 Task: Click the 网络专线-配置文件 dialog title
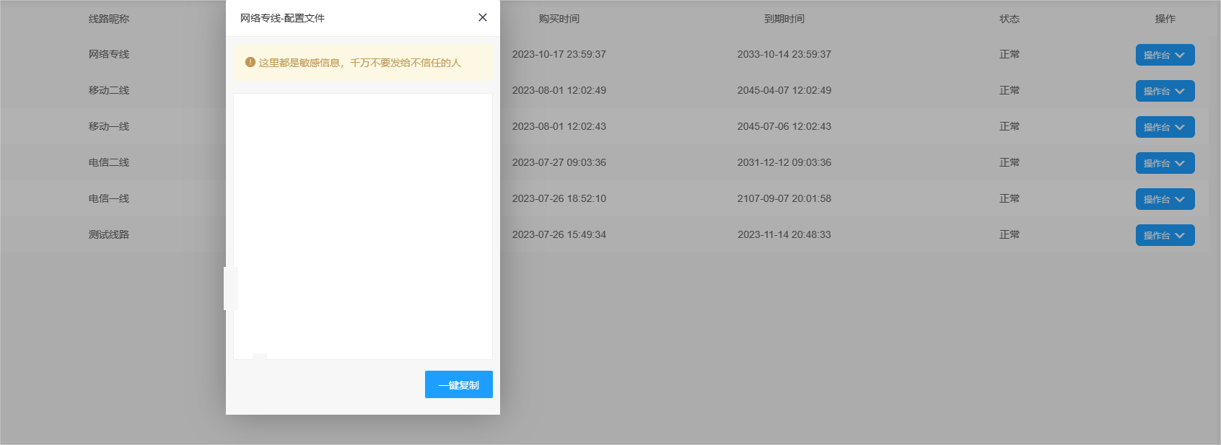(282, 18)
